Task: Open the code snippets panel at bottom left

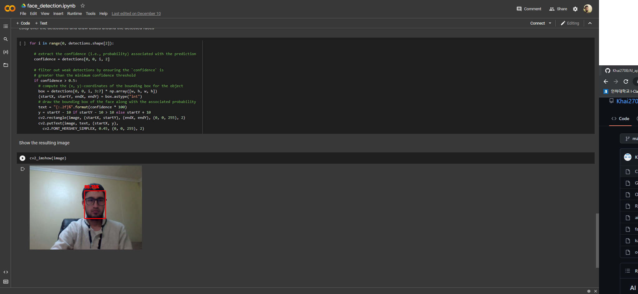Action: click(6, 272)
